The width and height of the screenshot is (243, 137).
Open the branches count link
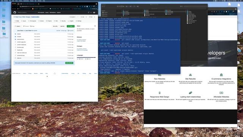click(26, 26)
